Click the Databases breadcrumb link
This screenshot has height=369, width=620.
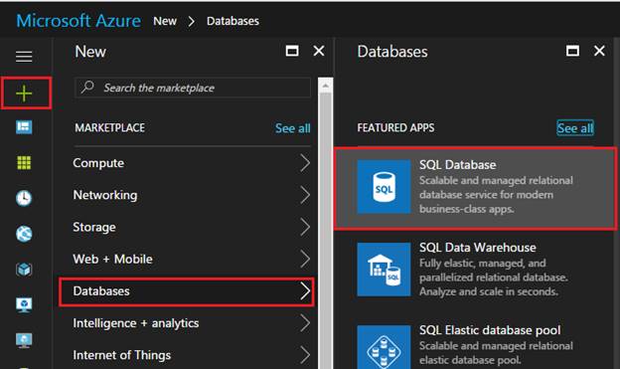pyautogui.click(x=232, y=21)
